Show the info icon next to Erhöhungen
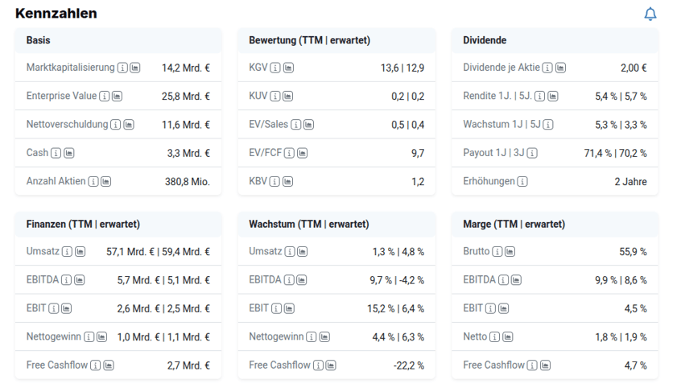The image size is (681, 392). (522, 182)
